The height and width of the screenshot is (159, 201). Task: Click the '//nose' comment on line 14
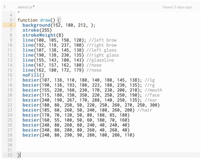tap(94, 65)
